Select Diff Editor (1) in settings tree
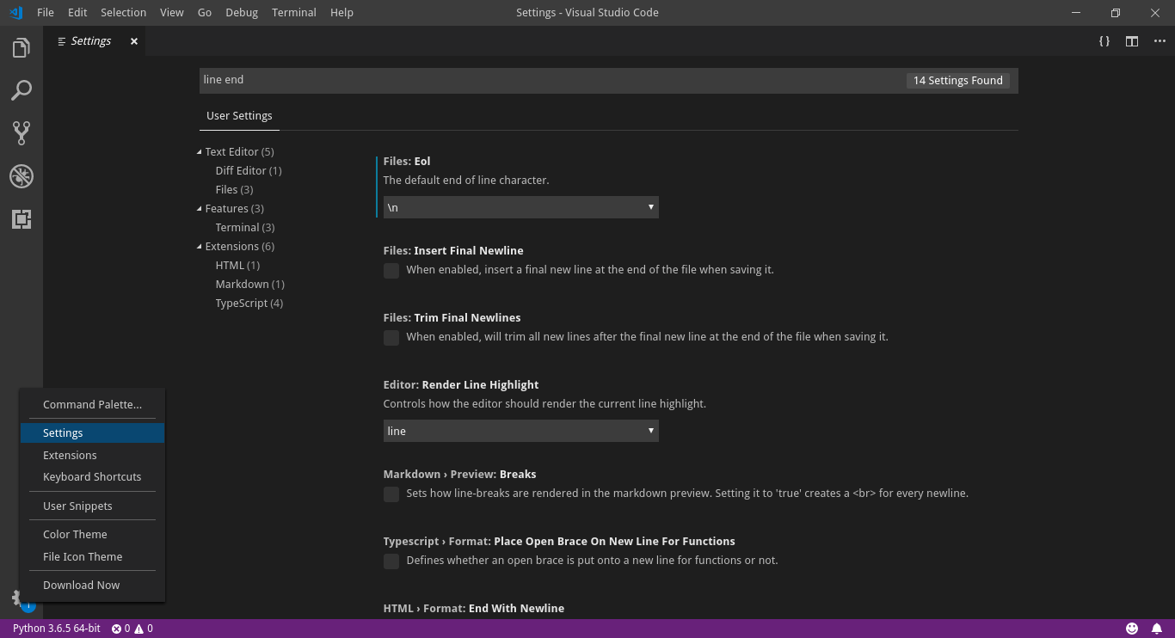This screenshot has height=638, width=1175. 249,170
